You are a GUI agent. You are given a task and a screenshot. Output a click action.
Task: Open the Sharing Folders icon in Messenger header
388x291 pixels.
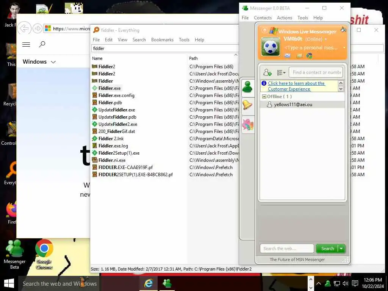299,56
